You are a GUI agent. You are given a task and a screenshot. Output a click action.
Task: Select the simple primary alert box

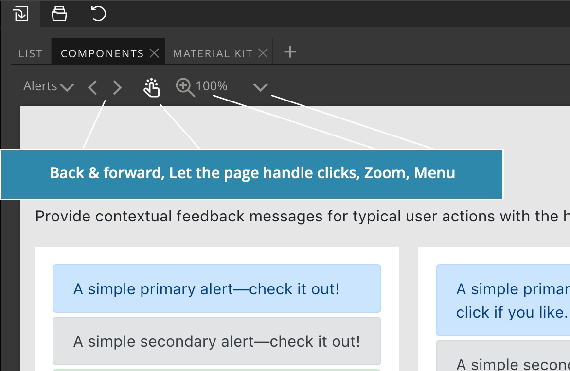(x=216, y=288)
